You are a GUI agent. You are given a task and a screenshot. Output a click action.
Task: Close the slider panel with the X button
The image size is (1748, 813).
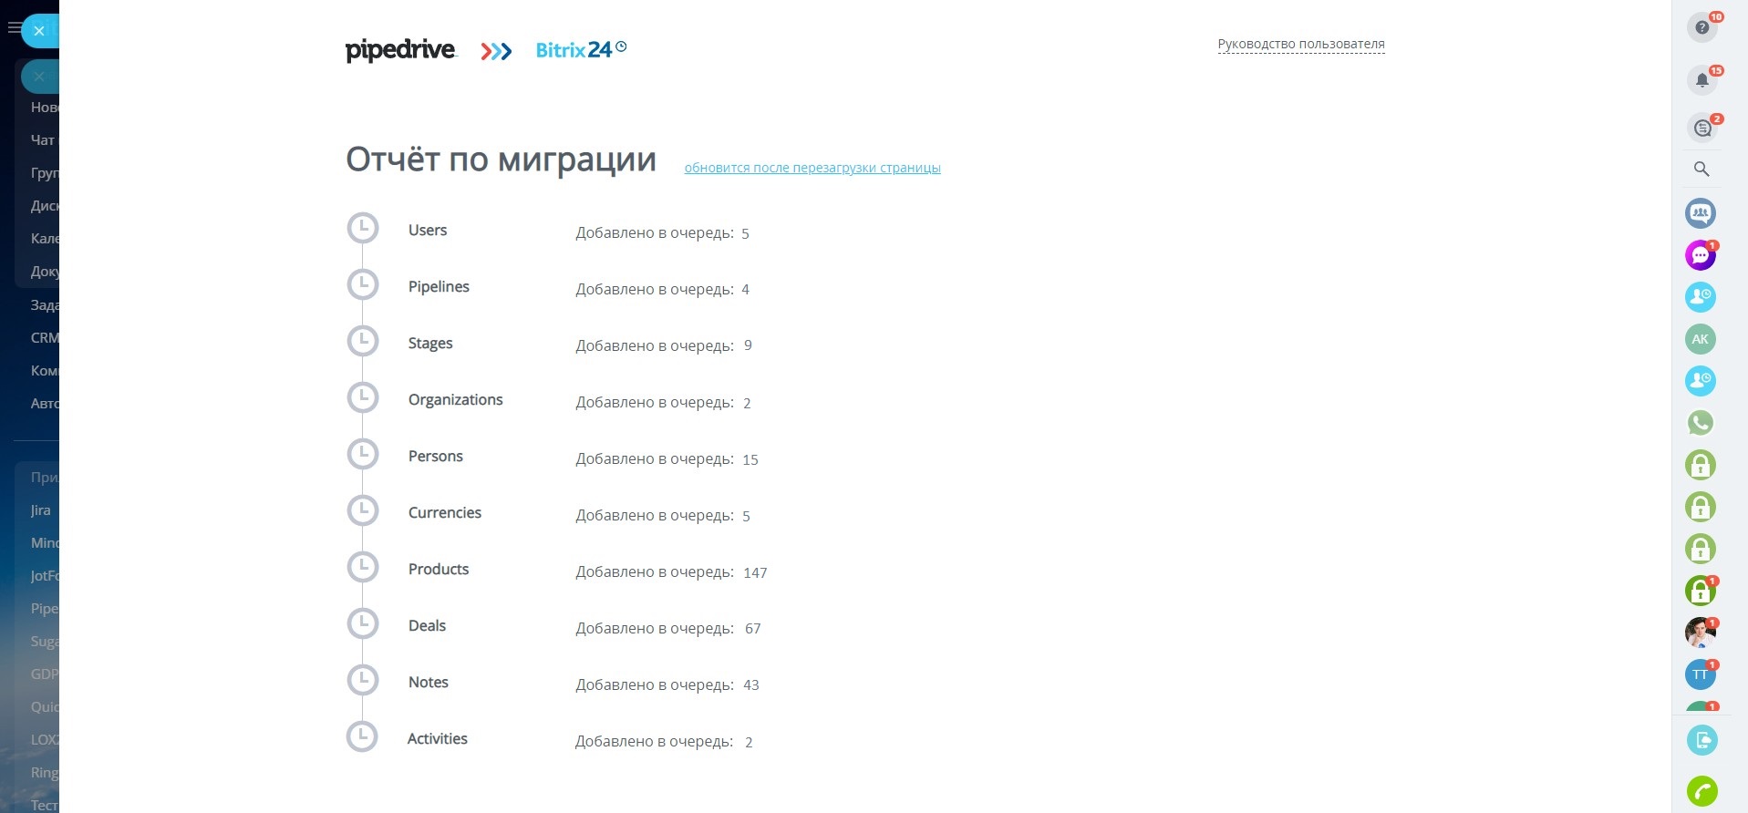pos(39,31)
